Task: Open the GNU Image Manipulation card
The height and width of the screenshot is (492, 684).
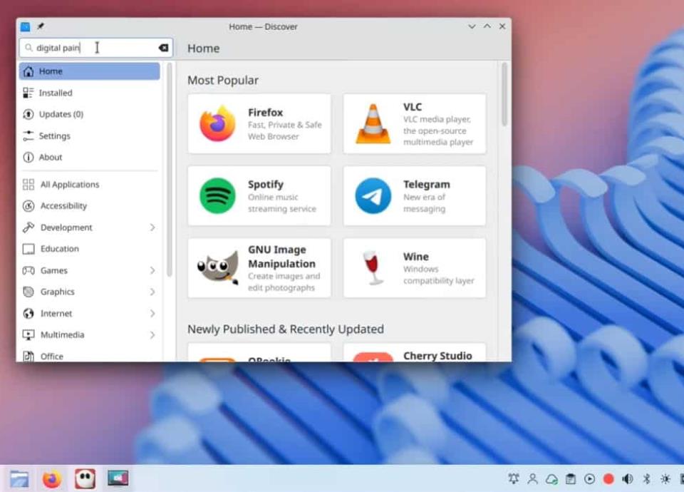Action: tap(259, 267)
